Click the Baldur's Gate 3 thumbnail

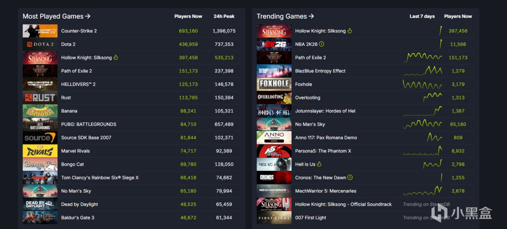40,218
